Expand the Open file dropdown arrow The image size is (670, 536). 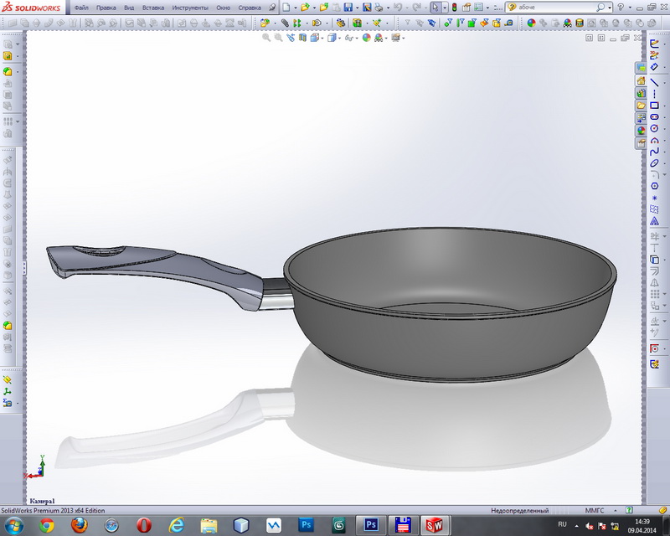pyautogui.click(x=314, y=8)
